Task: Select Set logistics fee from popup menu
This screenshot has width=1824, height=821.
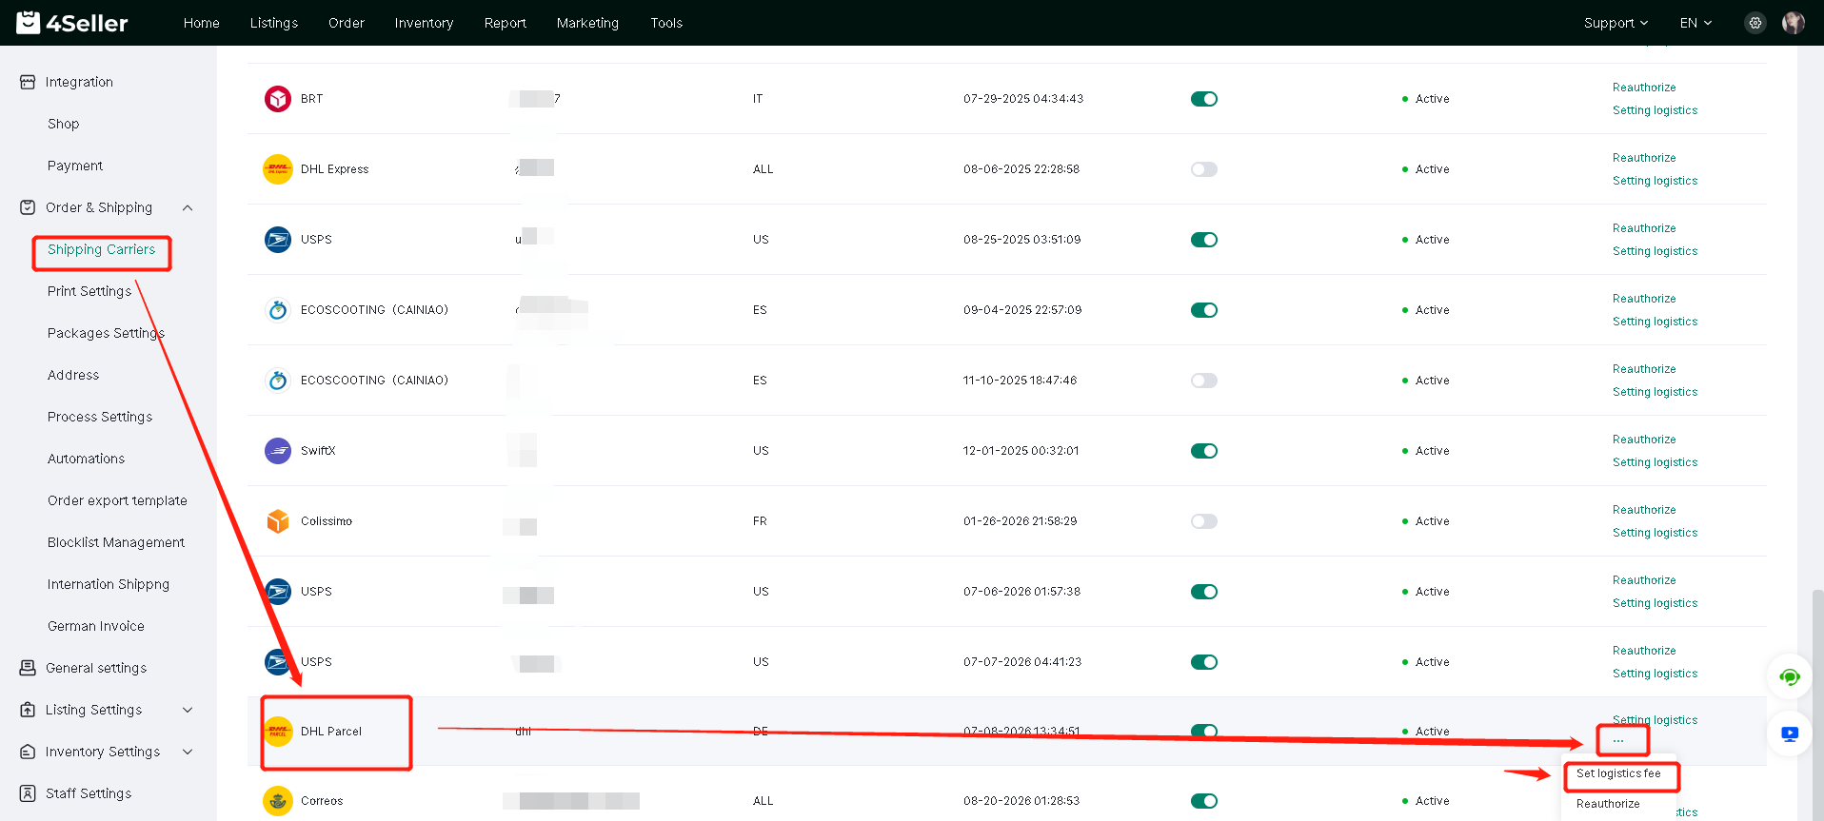Action: (1618, 773)
